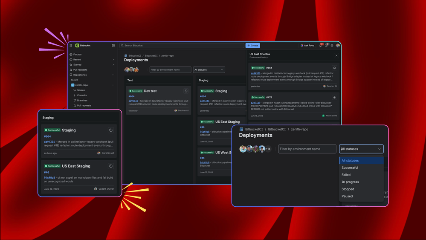Click redeploy icon on #475 history entry

334,97
